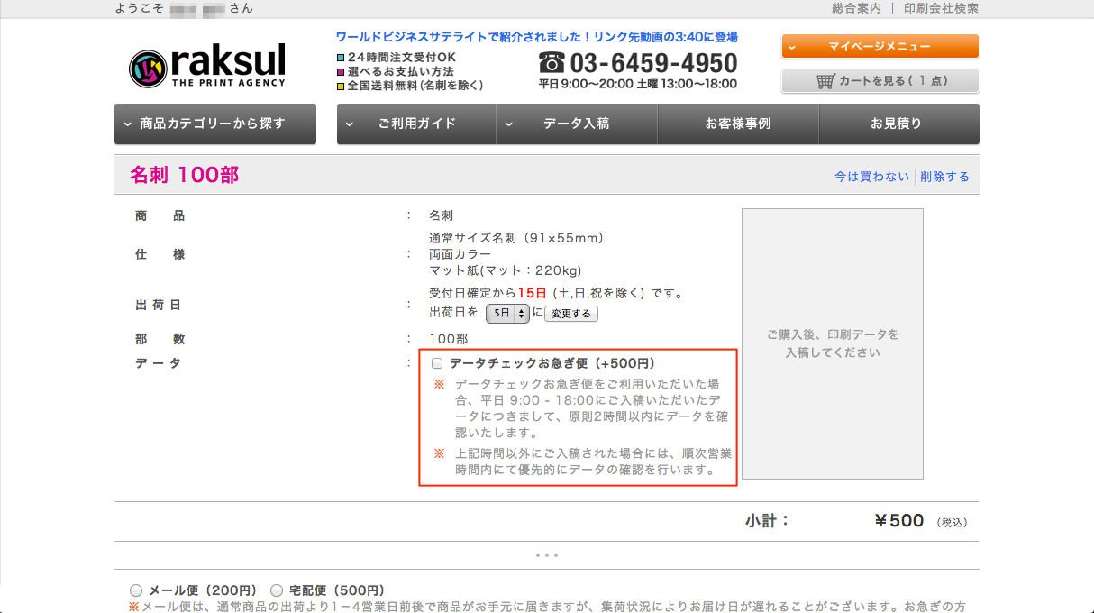This screenshot has height=613, width=1094.
Task: Click 今は買わない link
Action: 871,177
